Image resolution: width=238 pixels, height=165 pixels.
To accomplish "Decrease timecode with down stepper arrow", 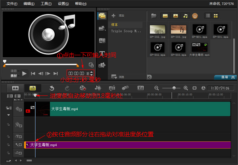I will (91, 75).
